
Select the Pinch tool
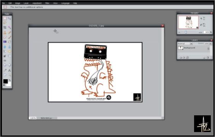click(10, 65)
